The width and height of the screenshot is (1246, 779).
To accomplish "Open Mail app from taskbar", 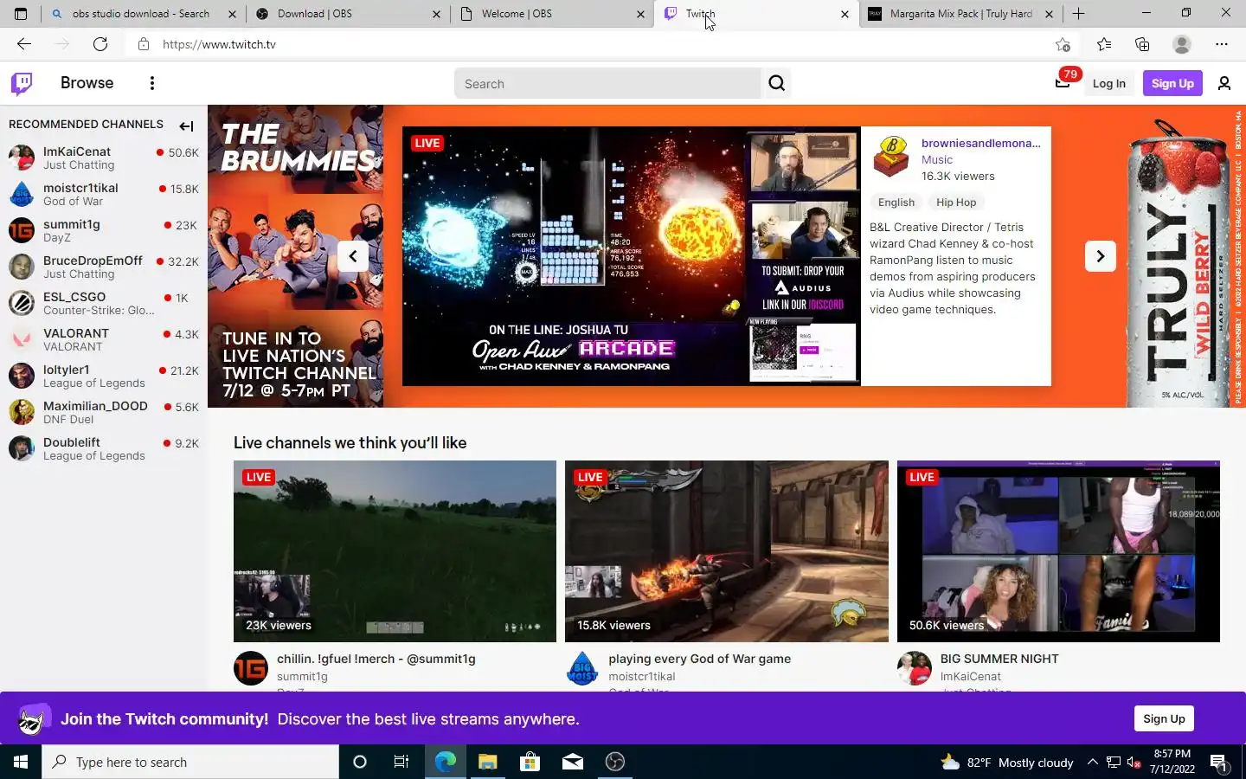I will point(573,762).
